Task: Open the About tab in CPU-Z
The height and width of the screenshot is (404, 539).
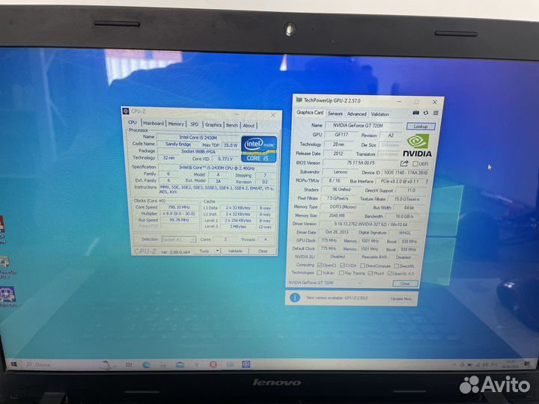Action: (249, 126)
